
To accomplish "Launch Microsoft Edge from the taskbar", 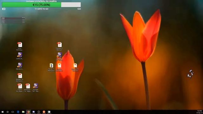I will (x=18, y=112).
